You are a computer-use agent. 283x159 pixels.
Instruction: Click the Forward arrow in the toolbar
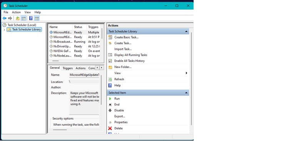[10, 18]
